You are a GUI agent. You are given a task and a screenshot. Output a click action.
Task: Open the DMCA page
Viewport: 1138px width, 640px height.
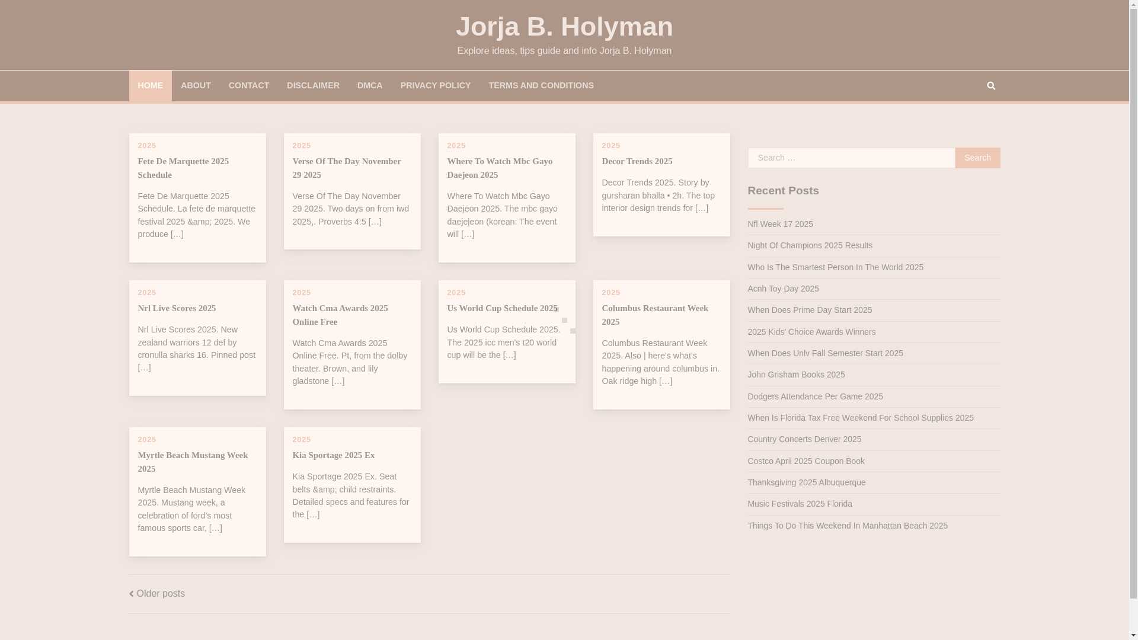tap(370, 86)
